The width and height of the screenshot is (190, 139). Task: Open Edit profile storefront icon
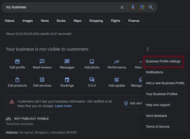(x=17, y=62)
